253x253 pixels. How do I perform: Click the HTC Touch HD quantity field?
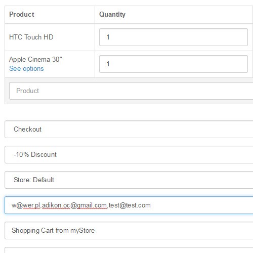(174, 37)
